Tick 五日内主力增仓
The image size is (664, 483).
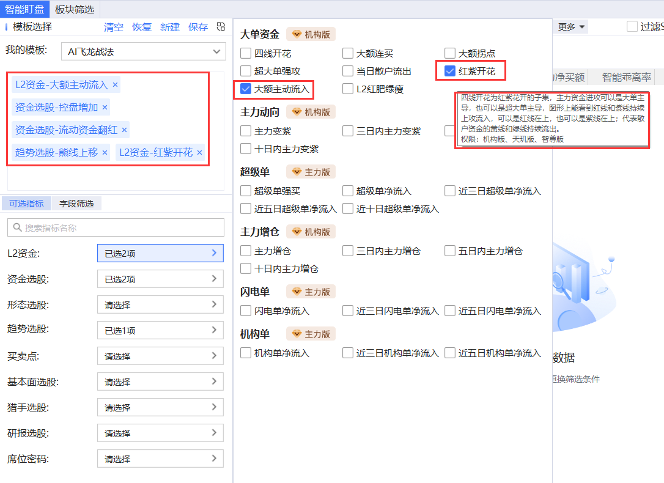[450, 251]
